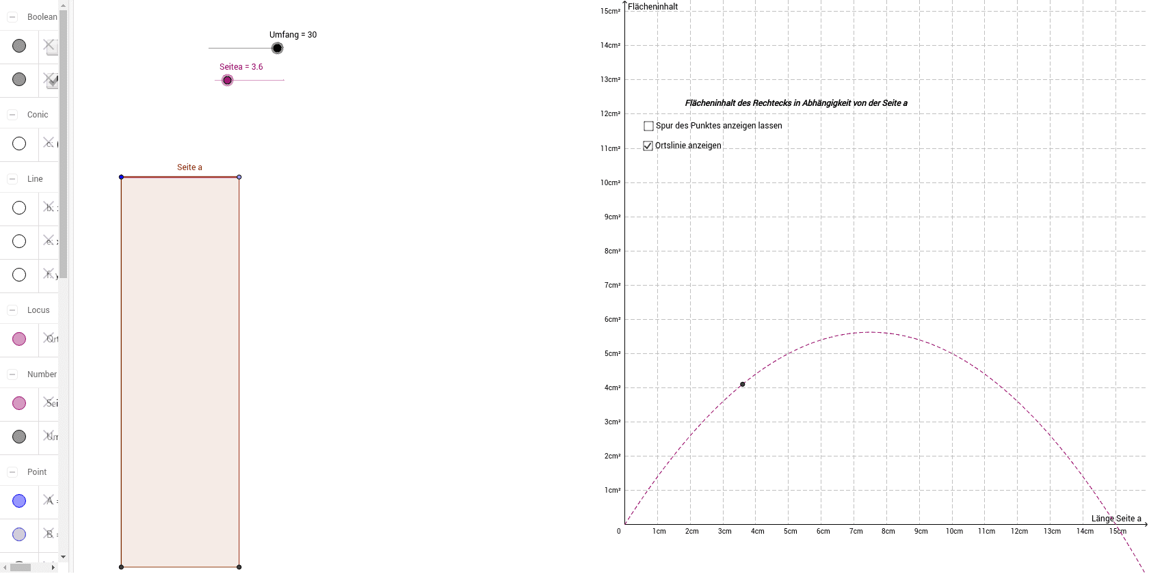Delete the Seitea number with its X icon
The width and height of the screenshot is (1149, 574).
pos(49,402)
